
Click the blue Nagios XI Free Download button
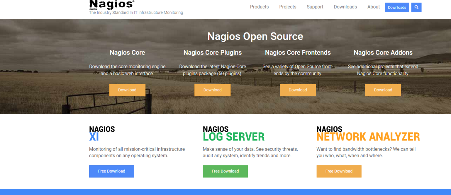[x=112, y=171]
